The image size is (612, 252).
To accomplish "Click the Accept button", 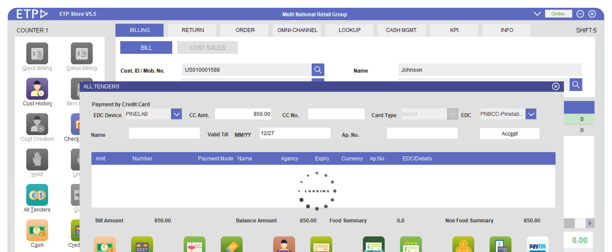I will pyautogui.click(x=510, y=134).
